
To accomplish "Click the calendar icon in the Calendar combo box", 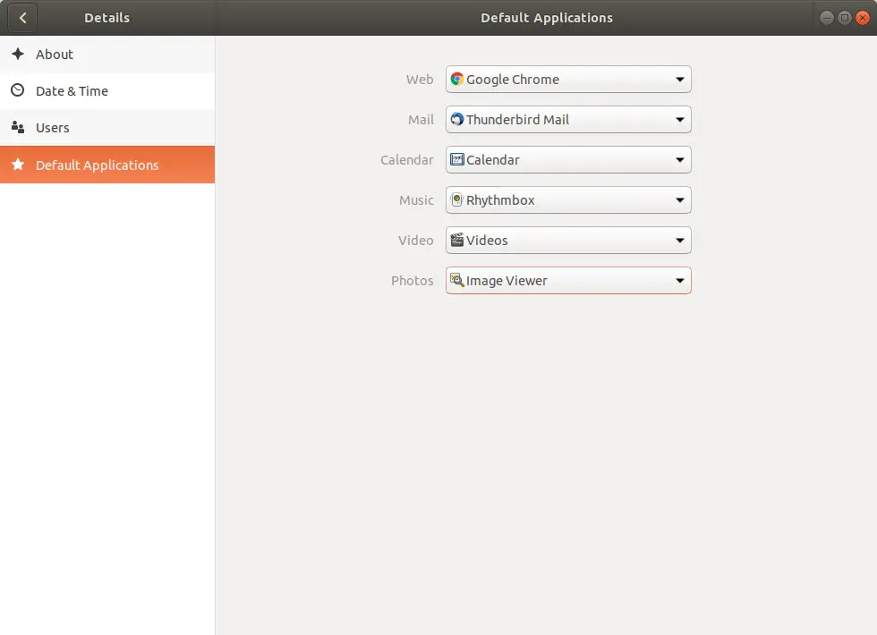I will click(457, 159).
